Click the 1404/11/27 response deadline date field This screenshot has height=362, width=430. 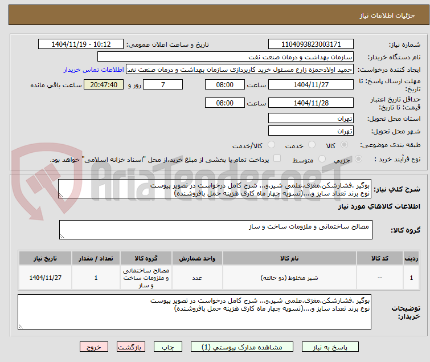[311, 84]
